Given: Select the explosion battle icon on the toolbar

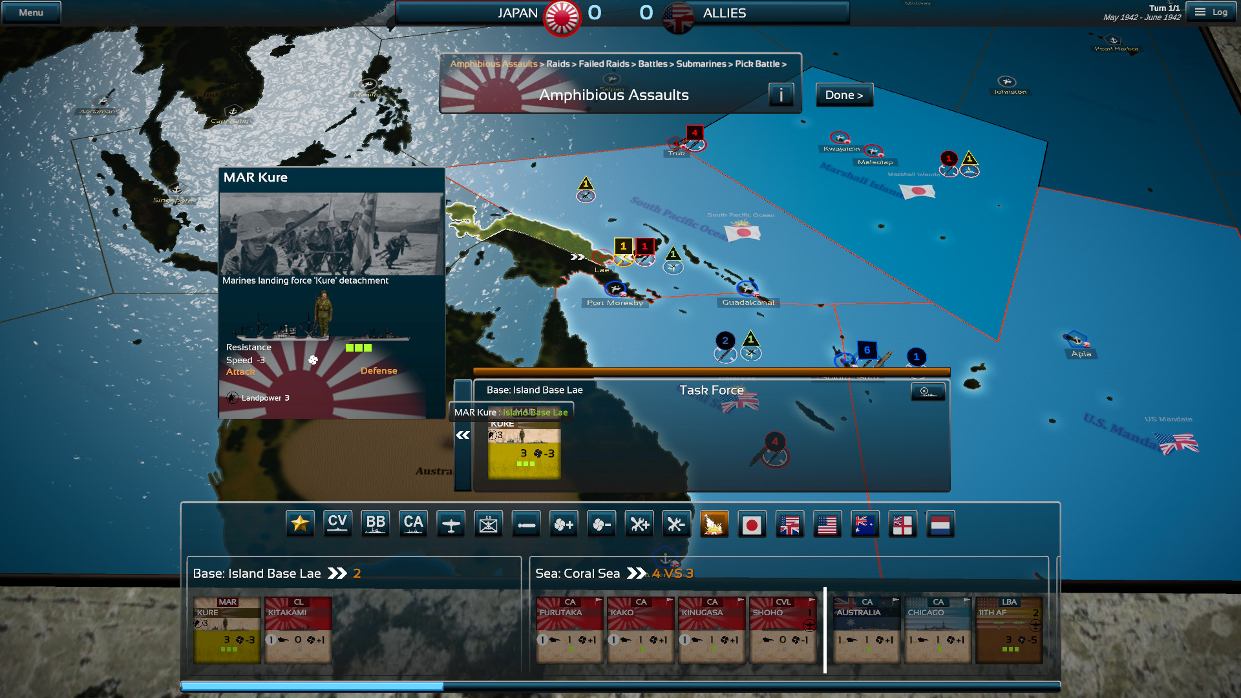Looking at the screenshot, I should click(714, 523).
